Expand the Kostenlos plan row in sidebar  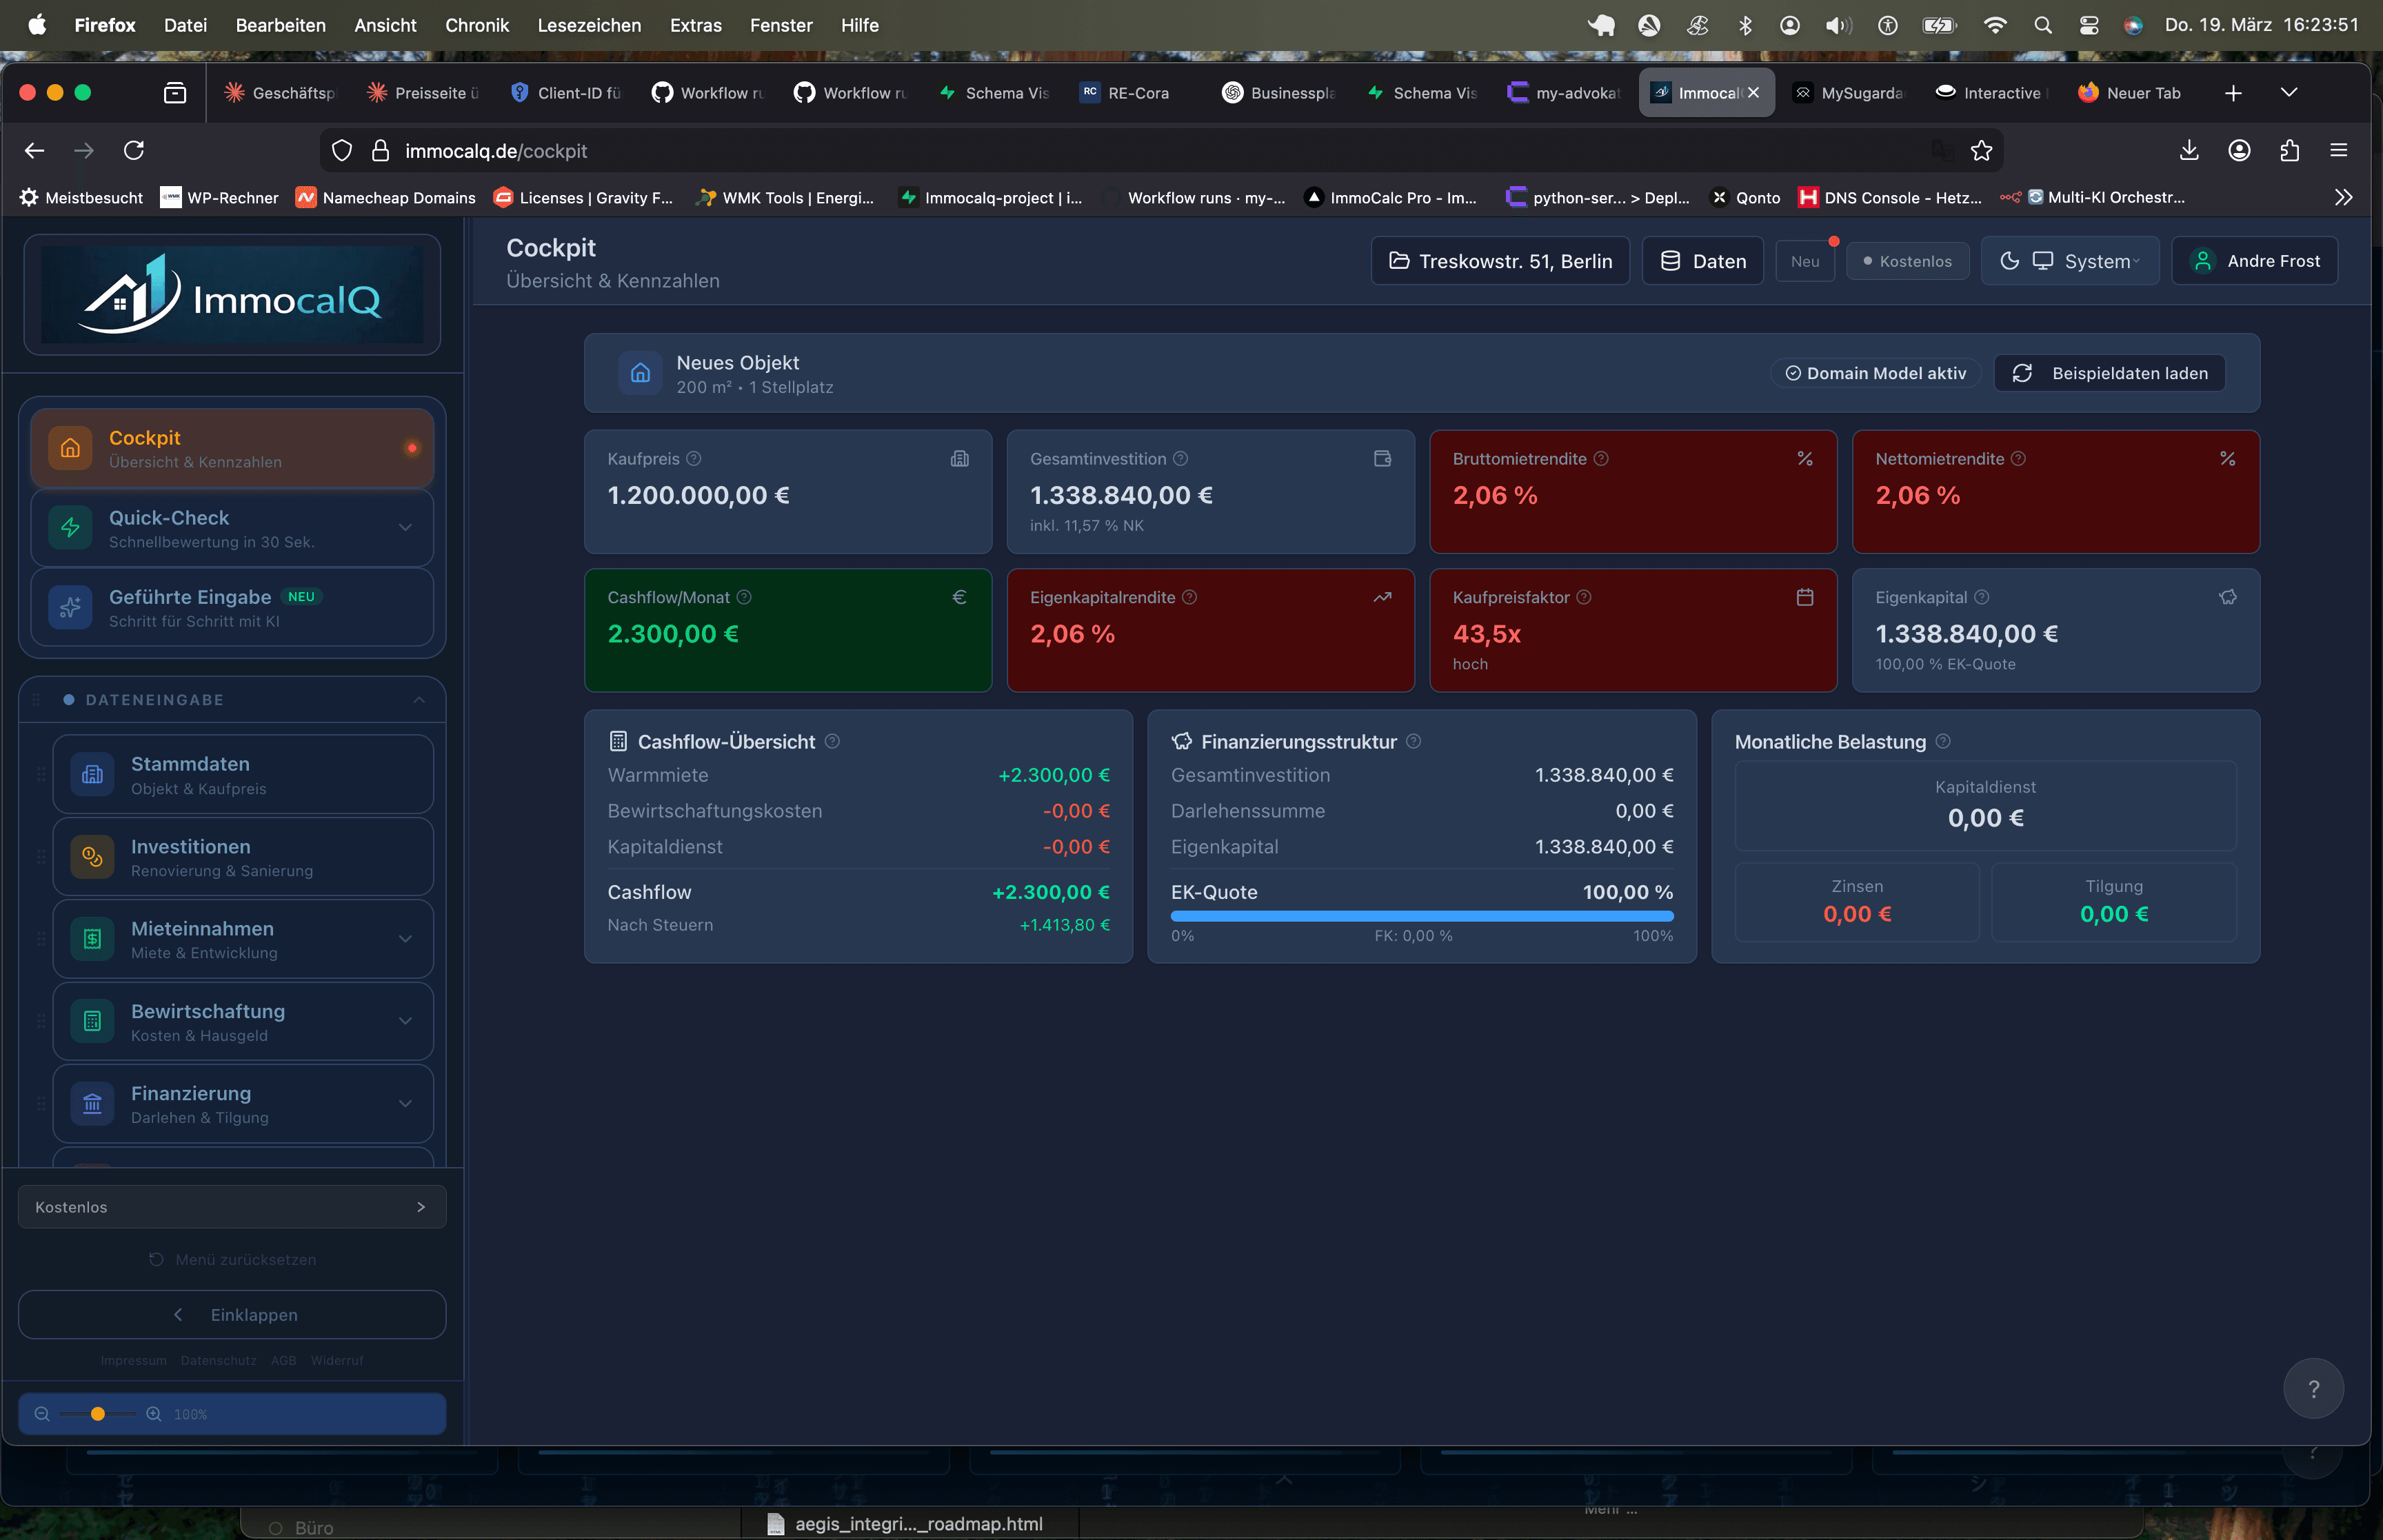coord(232,1207)
